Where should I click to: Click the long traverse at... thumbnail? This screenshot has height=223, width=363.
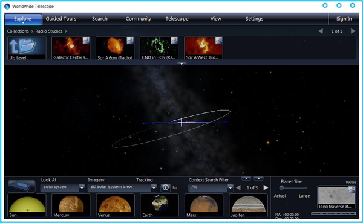[x=336, y=198]
